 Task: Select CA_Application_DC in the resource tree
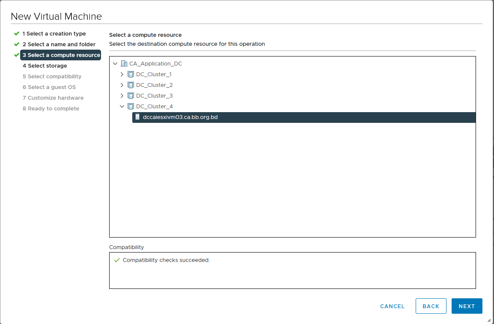[156, 64]
